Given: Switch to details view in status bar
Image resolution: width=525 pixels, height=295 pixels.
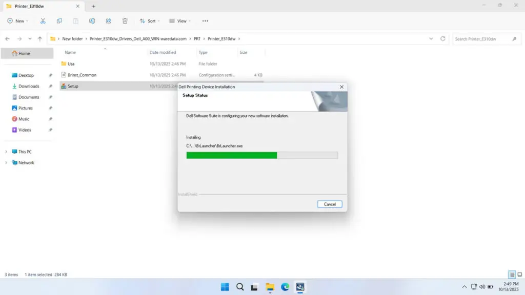Looking at the screenshot, I should [x=511, y=275].
